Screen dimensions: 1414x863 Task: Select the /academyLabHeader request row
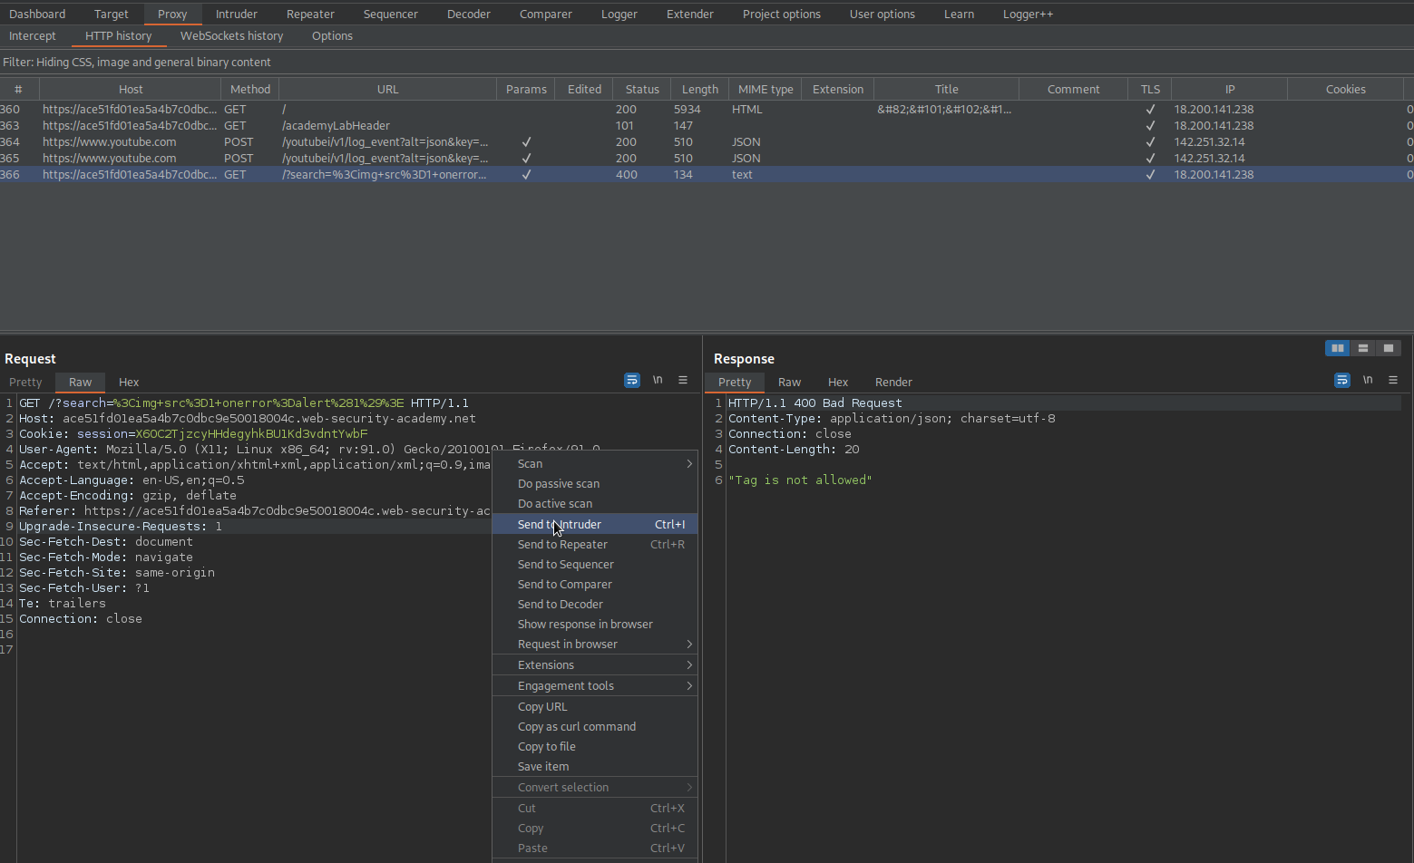pos(707,125)
